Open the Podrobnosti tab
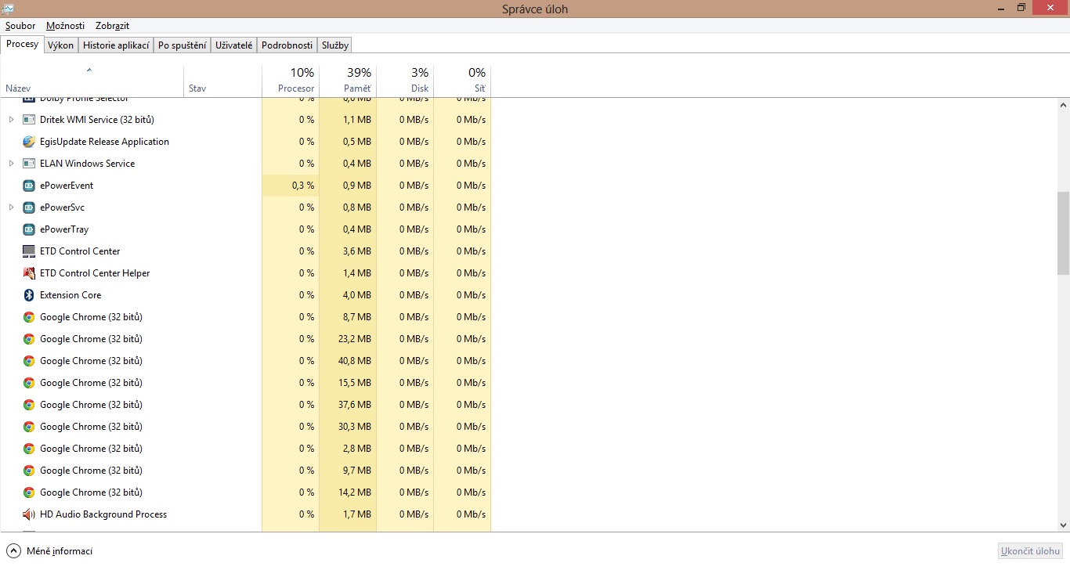The width and height of the screenshot is (1070, 570). [287, 45]
